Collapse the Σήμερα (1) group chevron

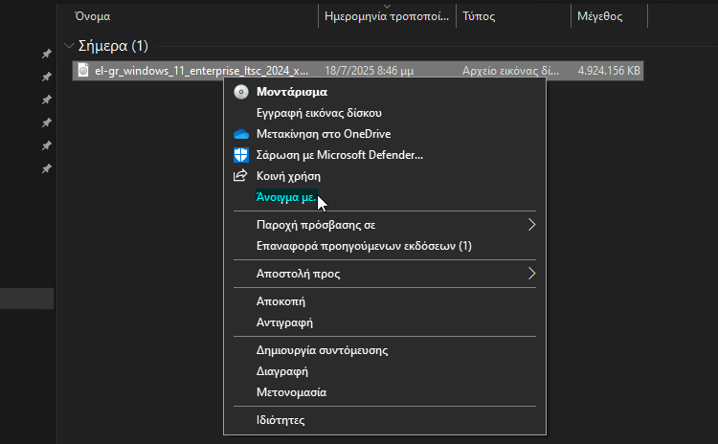[69, 46]
